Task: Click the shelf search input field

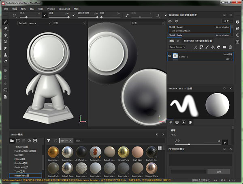Action: pyautogui.click(x=119, y=141)
